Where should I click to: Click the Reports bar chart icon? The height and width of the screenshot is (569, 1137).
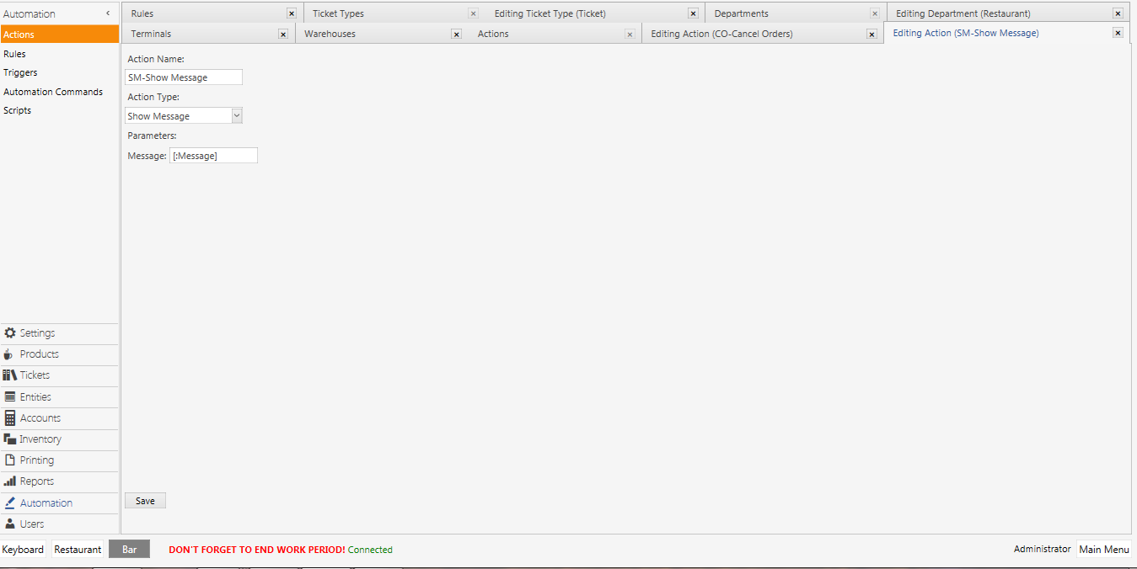click(x=10, y=481)
